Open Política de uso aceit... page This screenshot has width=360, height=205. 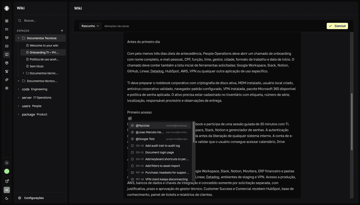43,59
